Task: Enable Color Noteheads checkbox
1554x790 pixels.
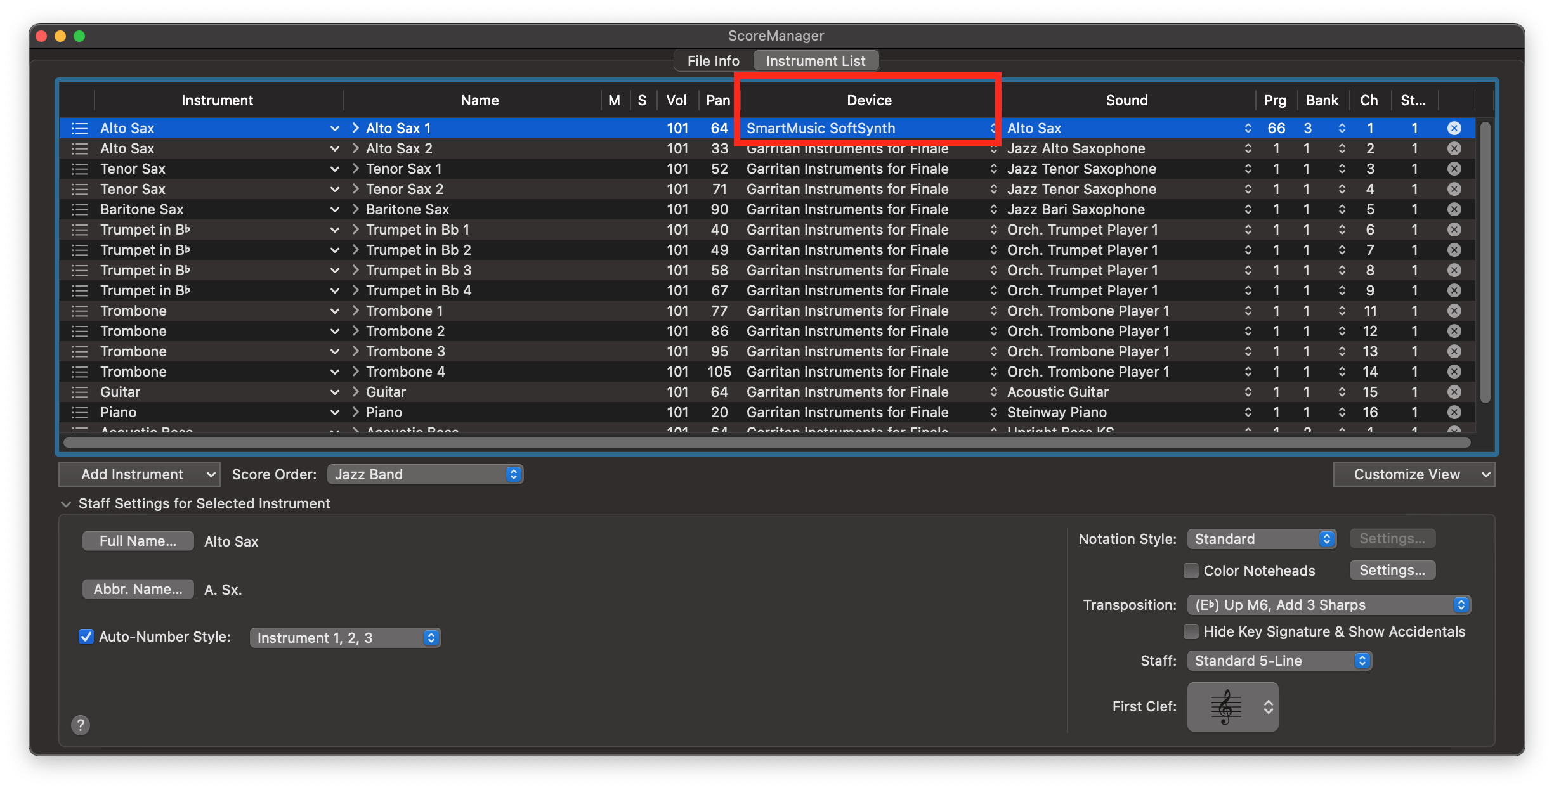Action: click(1191, 571)
